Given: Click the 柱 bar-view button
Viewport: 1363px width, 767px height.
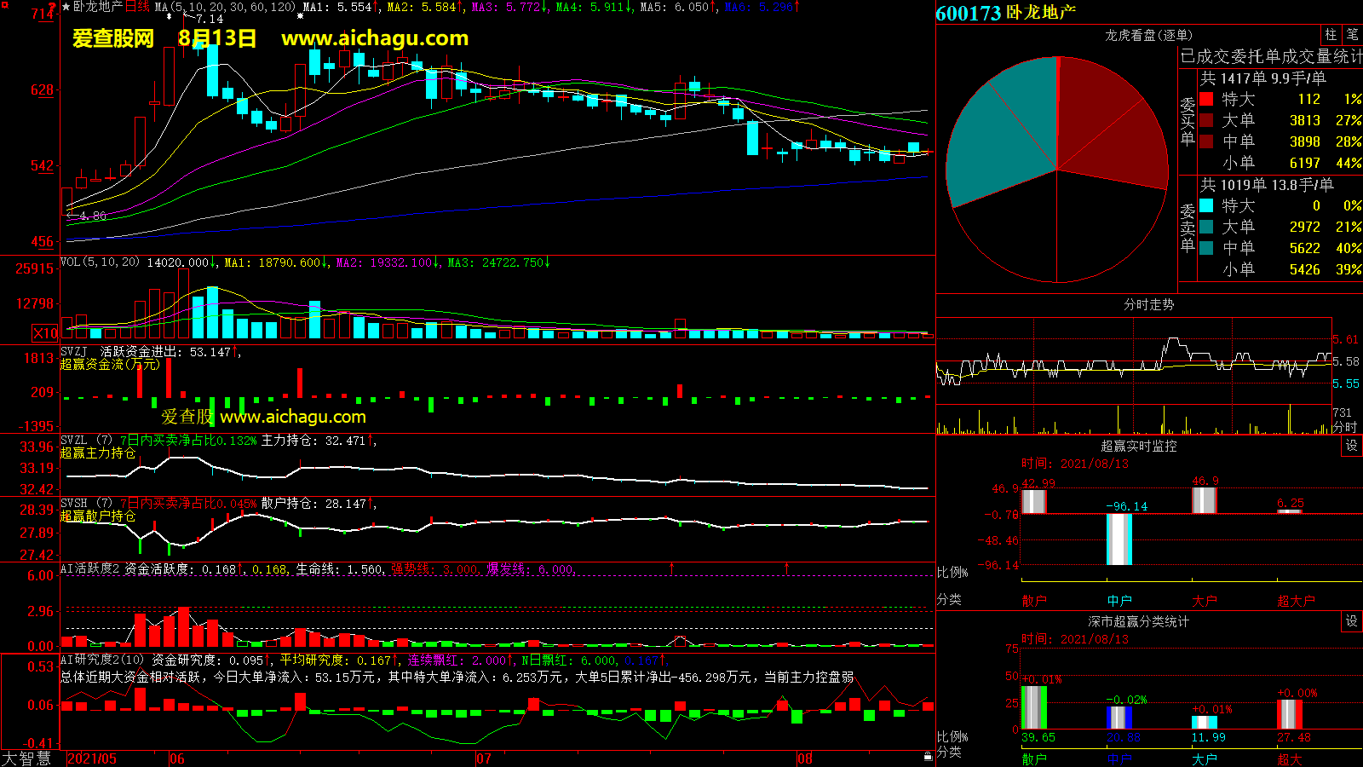Looking at the screenshot, I should [x=1331, y=34].
